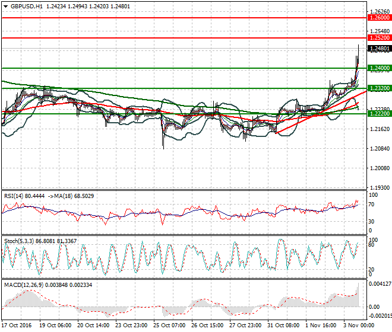Image resolution: width=392 pixels, height=332 pixels.
Task: Click the RSI scale level 30
Action: [x=371, y=221]
